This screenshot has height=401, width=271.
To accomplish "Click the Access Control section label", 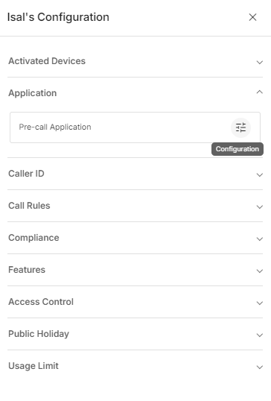I will [x=41, y=302].
